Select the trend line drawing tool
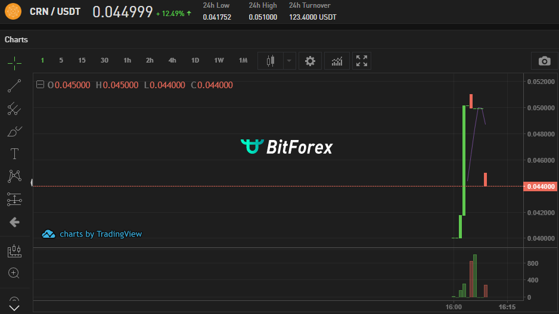Screen dimensions: 559x314 tap(14, 86)
